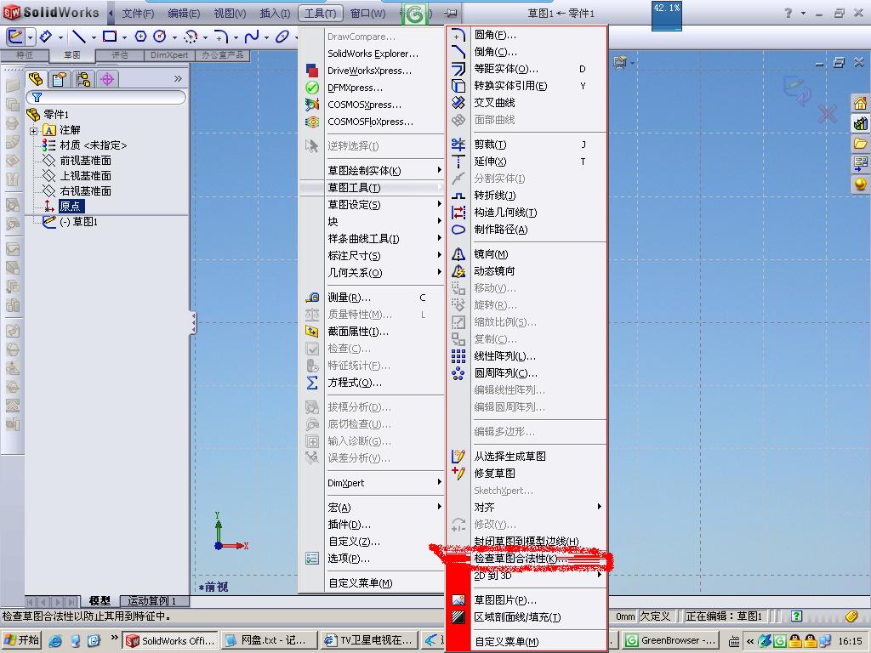Choose 转换实体引用(E) menu entry
This screenshot has height=653, width=871.
[x=526, y=86]
